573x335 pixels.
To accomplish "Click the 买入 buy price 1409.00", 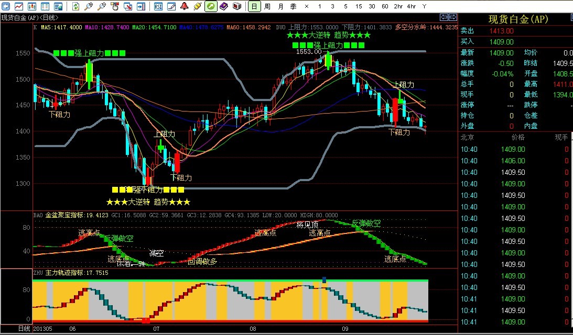I will click(501, 42).
